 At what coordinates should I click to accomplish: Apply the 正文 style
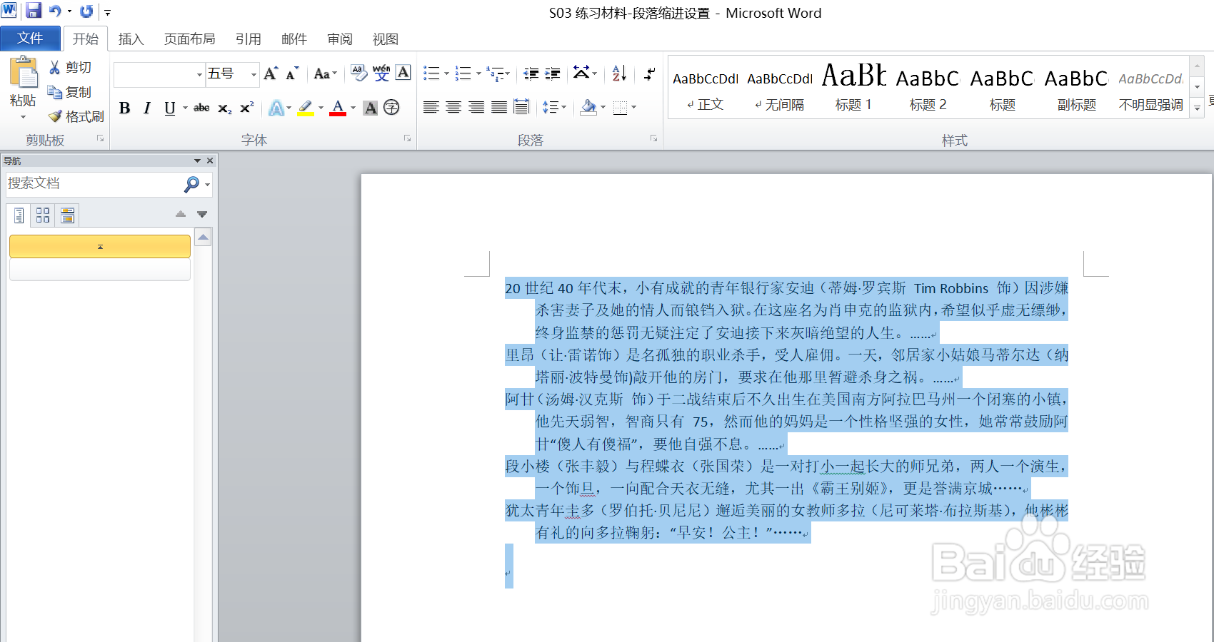pyautogui.click(x=706, y=88)
